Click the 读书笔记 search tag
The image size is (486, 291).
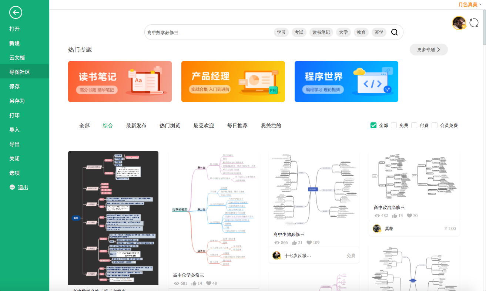pyautogui.click(x=321, y=32)
